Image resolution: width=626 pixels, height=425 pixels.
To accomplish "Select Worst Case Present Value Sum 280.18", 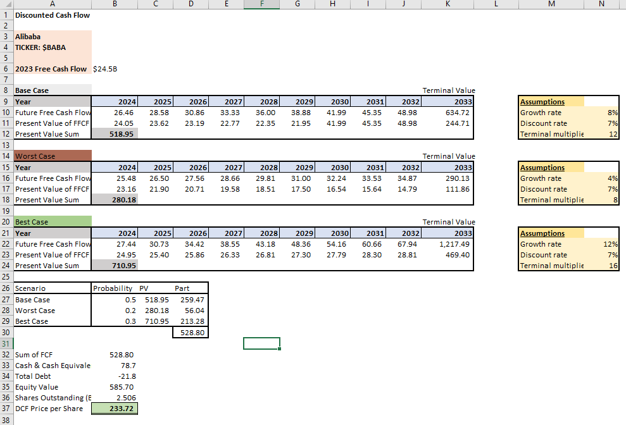I will point(115,200).
